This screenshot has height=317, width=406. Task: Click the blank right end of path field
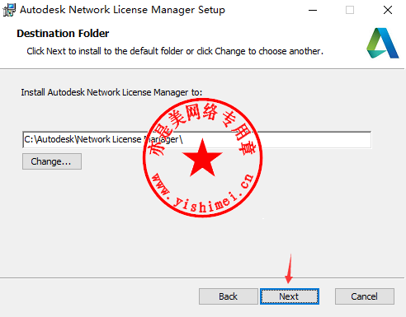316,140
